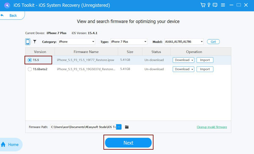
Task: Click Un-download status in 15.6beta2 row
Action: point(154,69)
